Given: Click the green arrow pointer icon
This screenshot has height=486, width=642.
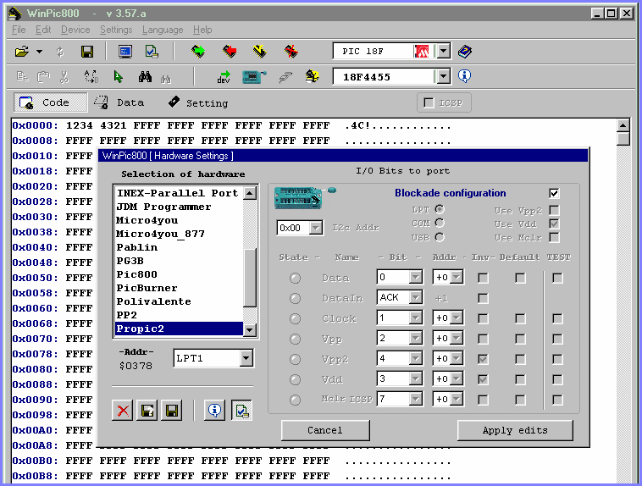Looking at the screenshot, I should pos(119,76).
